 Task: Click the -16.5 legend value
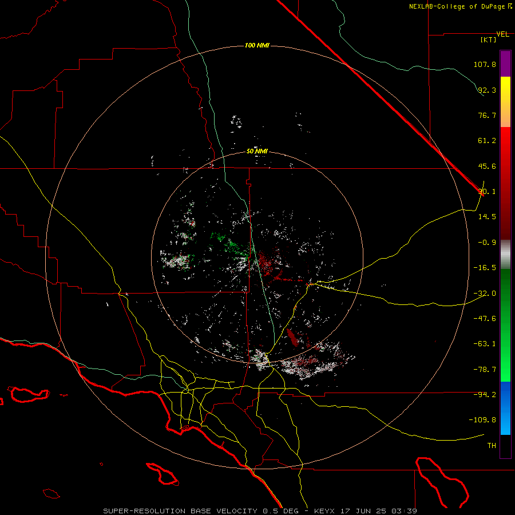485,267
